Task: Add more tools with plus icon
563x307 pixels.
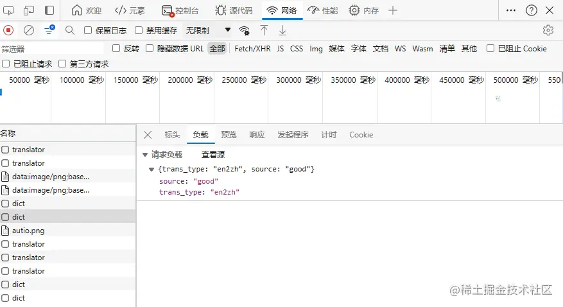Action: click(393, 10)
